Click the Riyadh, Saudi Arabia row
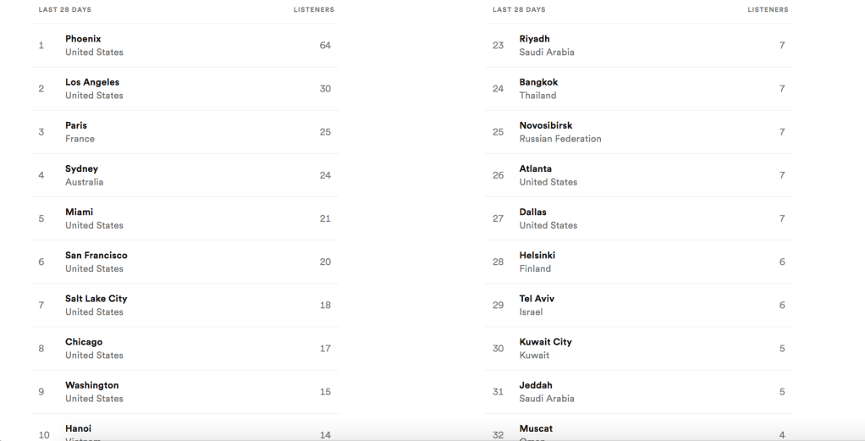The image size is (865, 441). [x=638, y=46]
